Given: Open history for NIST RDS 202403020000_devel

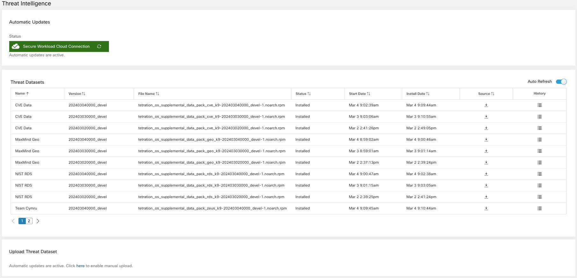Looking at the screenshot, I should coord(539,197).
